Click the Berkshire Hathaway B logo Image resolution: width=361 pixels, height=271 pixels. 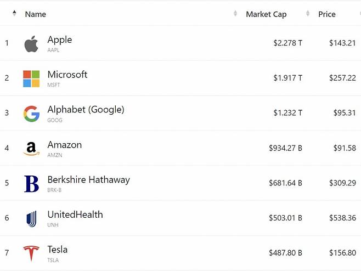coord(31,184)
